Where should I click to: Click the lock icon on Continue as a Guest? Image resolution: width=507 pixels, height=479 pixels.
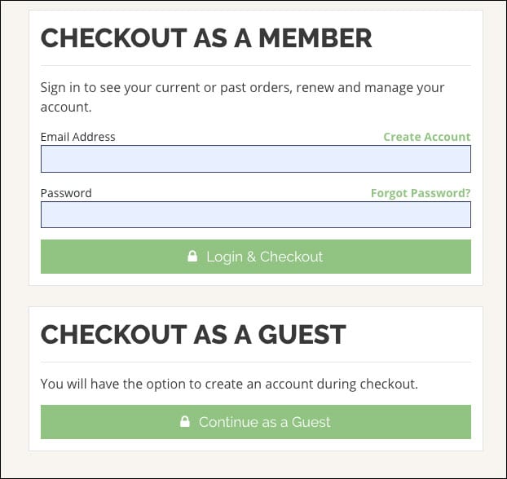tap(185, 421)
